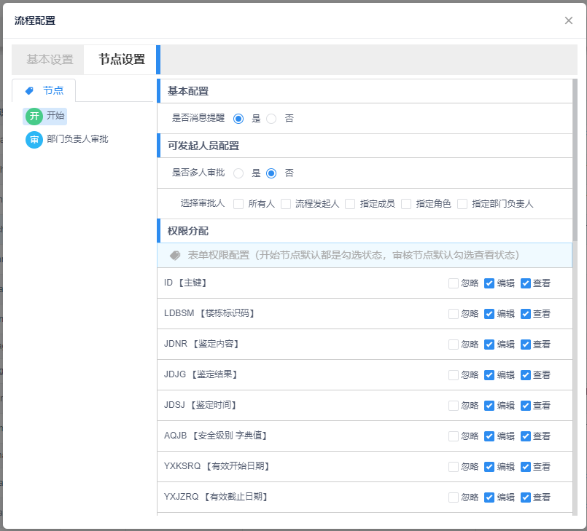587x531 pixels.
Task: Uncheck 查看 for the JDNR row
Action: (x=526, y=345)
